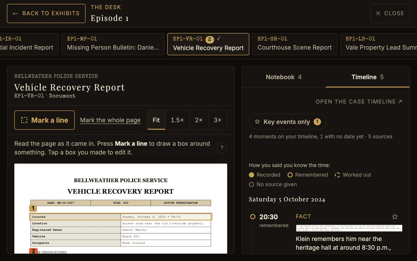Open the question mark help icon

(x=222, y=148)
